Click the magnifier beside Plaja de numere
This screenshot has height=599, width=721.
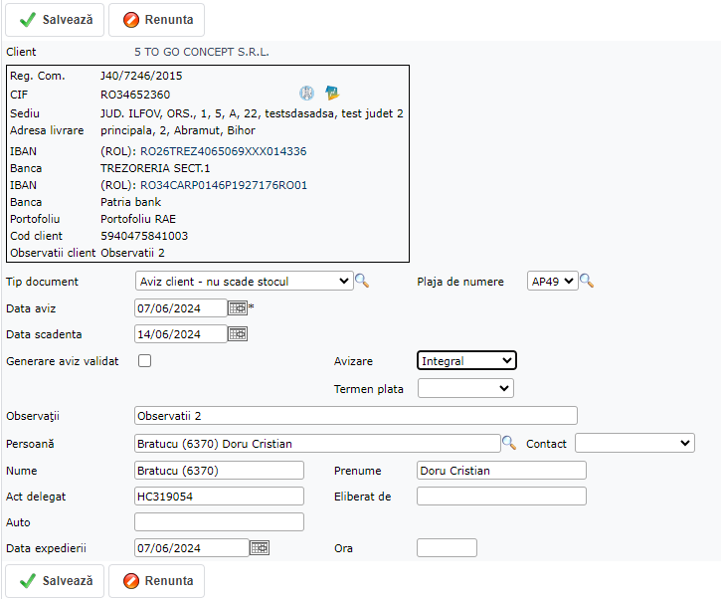tap(587, 282)
